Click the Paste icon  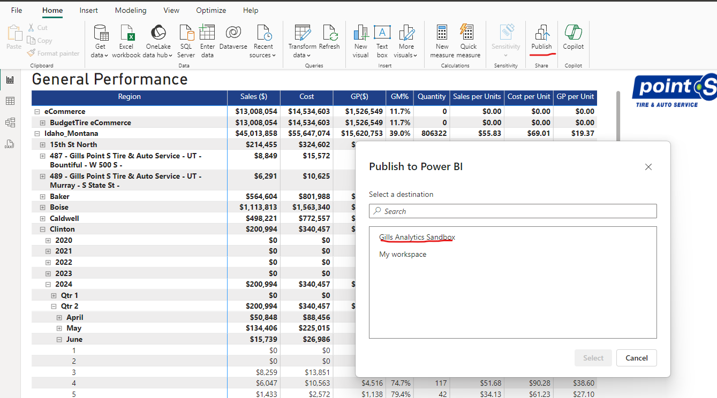14,33
